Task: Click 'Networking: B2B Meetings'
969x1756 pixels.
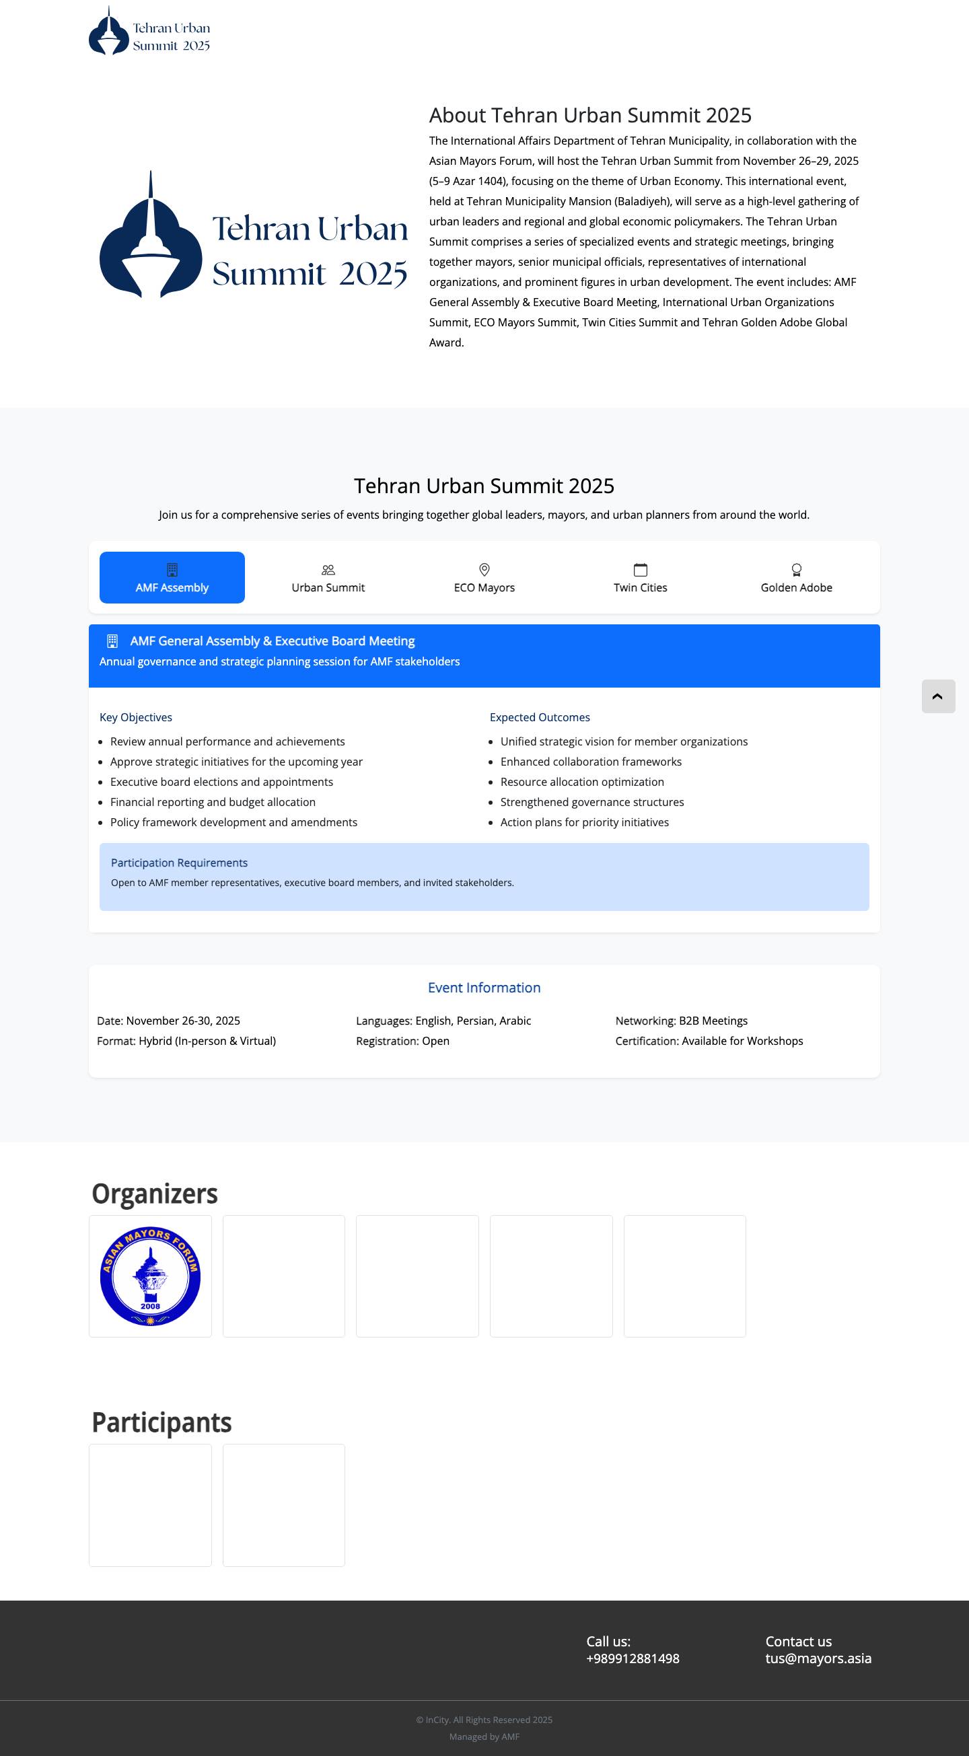Action: tap(681, 1021)
